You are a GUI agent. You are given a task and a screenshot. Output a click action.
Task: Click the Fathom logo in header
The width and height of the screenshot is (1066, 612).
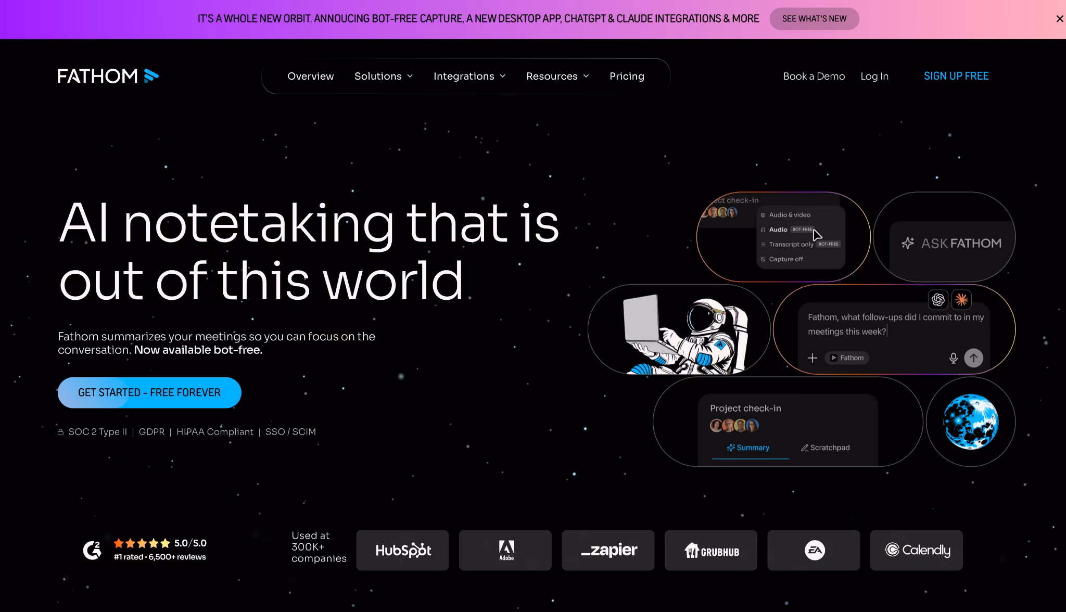108,76
